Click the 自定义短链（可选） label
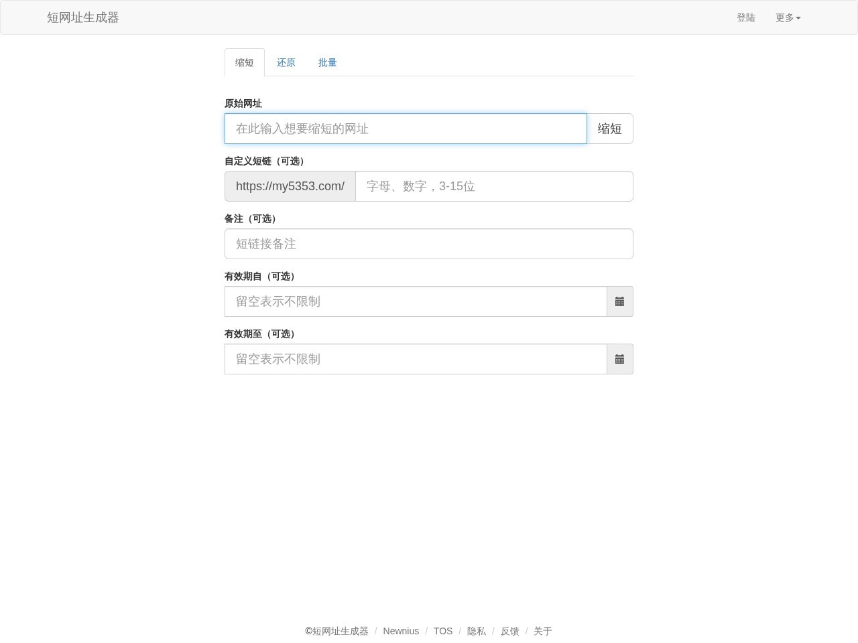The height and width of the screenshot is (643, 858). click(267, 161)
